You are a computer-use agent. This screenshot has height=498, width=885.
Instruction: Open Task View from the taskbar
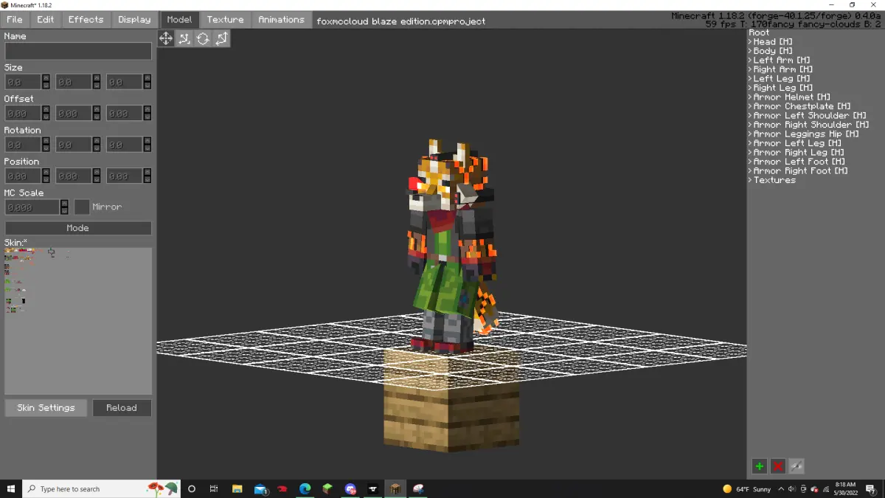coord(214,488)
